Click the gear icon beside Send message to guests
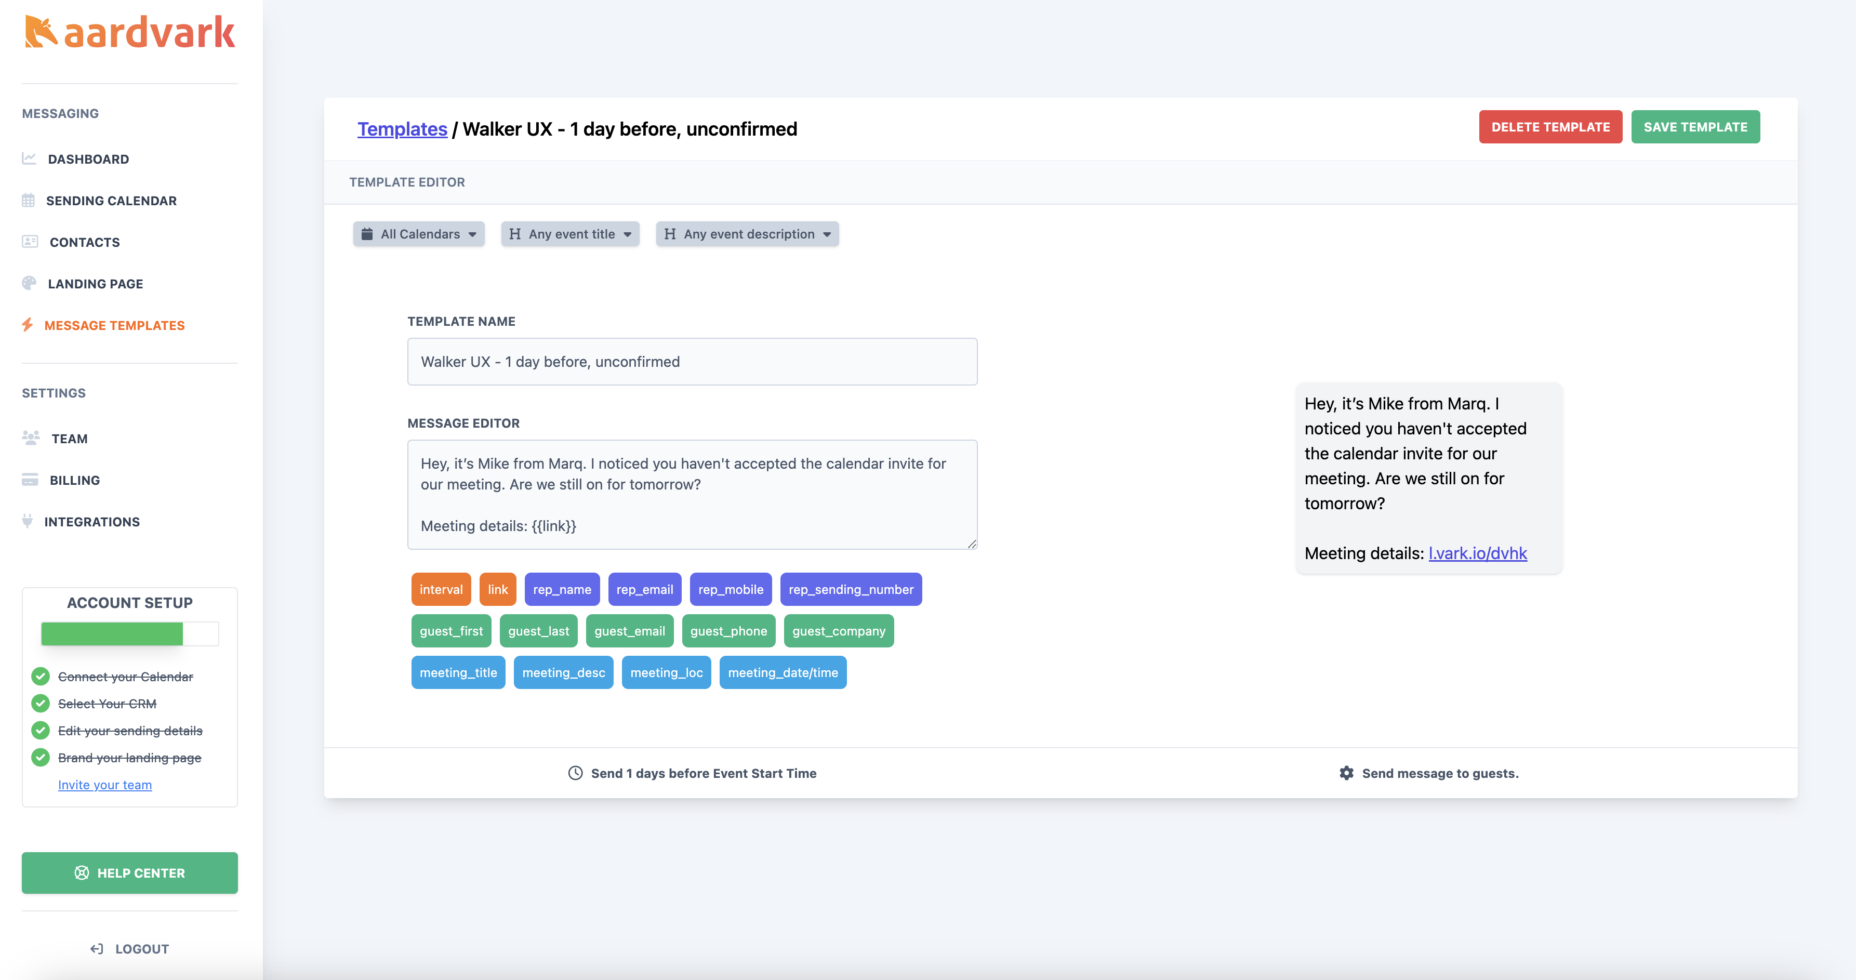The width and height of the screenshot is (1856, 980). coord(1347,773)
